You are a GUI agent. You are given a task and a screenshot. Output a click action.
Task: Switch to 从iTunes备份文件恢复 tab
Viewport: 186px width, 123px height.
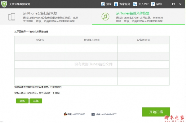138,16
